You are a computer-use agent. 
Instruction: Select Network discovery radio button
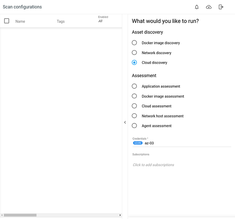pyautogui.click(x=134, y=53)
